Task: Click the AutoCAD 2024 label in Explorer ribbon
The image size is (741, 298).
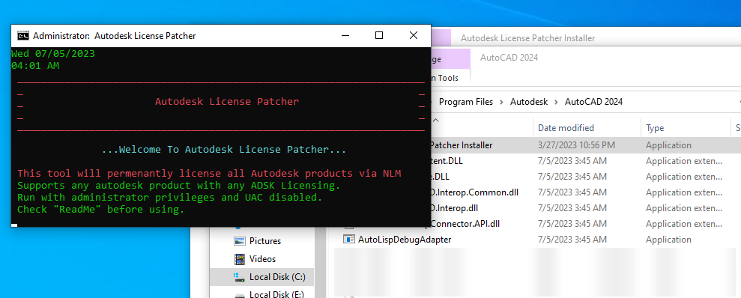Action: (x=509, y=58)
